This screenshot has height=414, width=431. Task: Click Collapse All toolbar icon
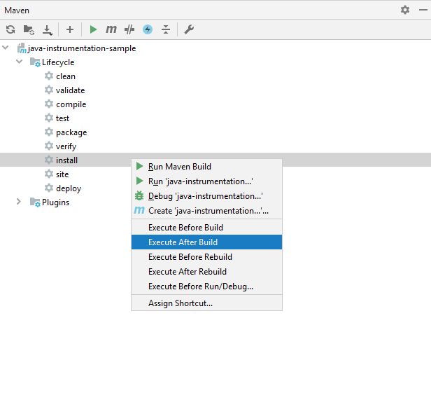(x=166, y=29)
